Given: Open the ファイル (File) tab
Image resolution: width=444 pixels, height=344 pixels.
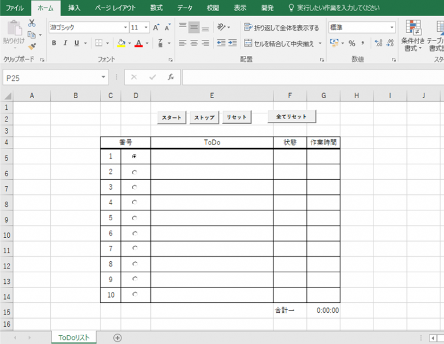Looking at the screenshot, I should tap(14, 8).
